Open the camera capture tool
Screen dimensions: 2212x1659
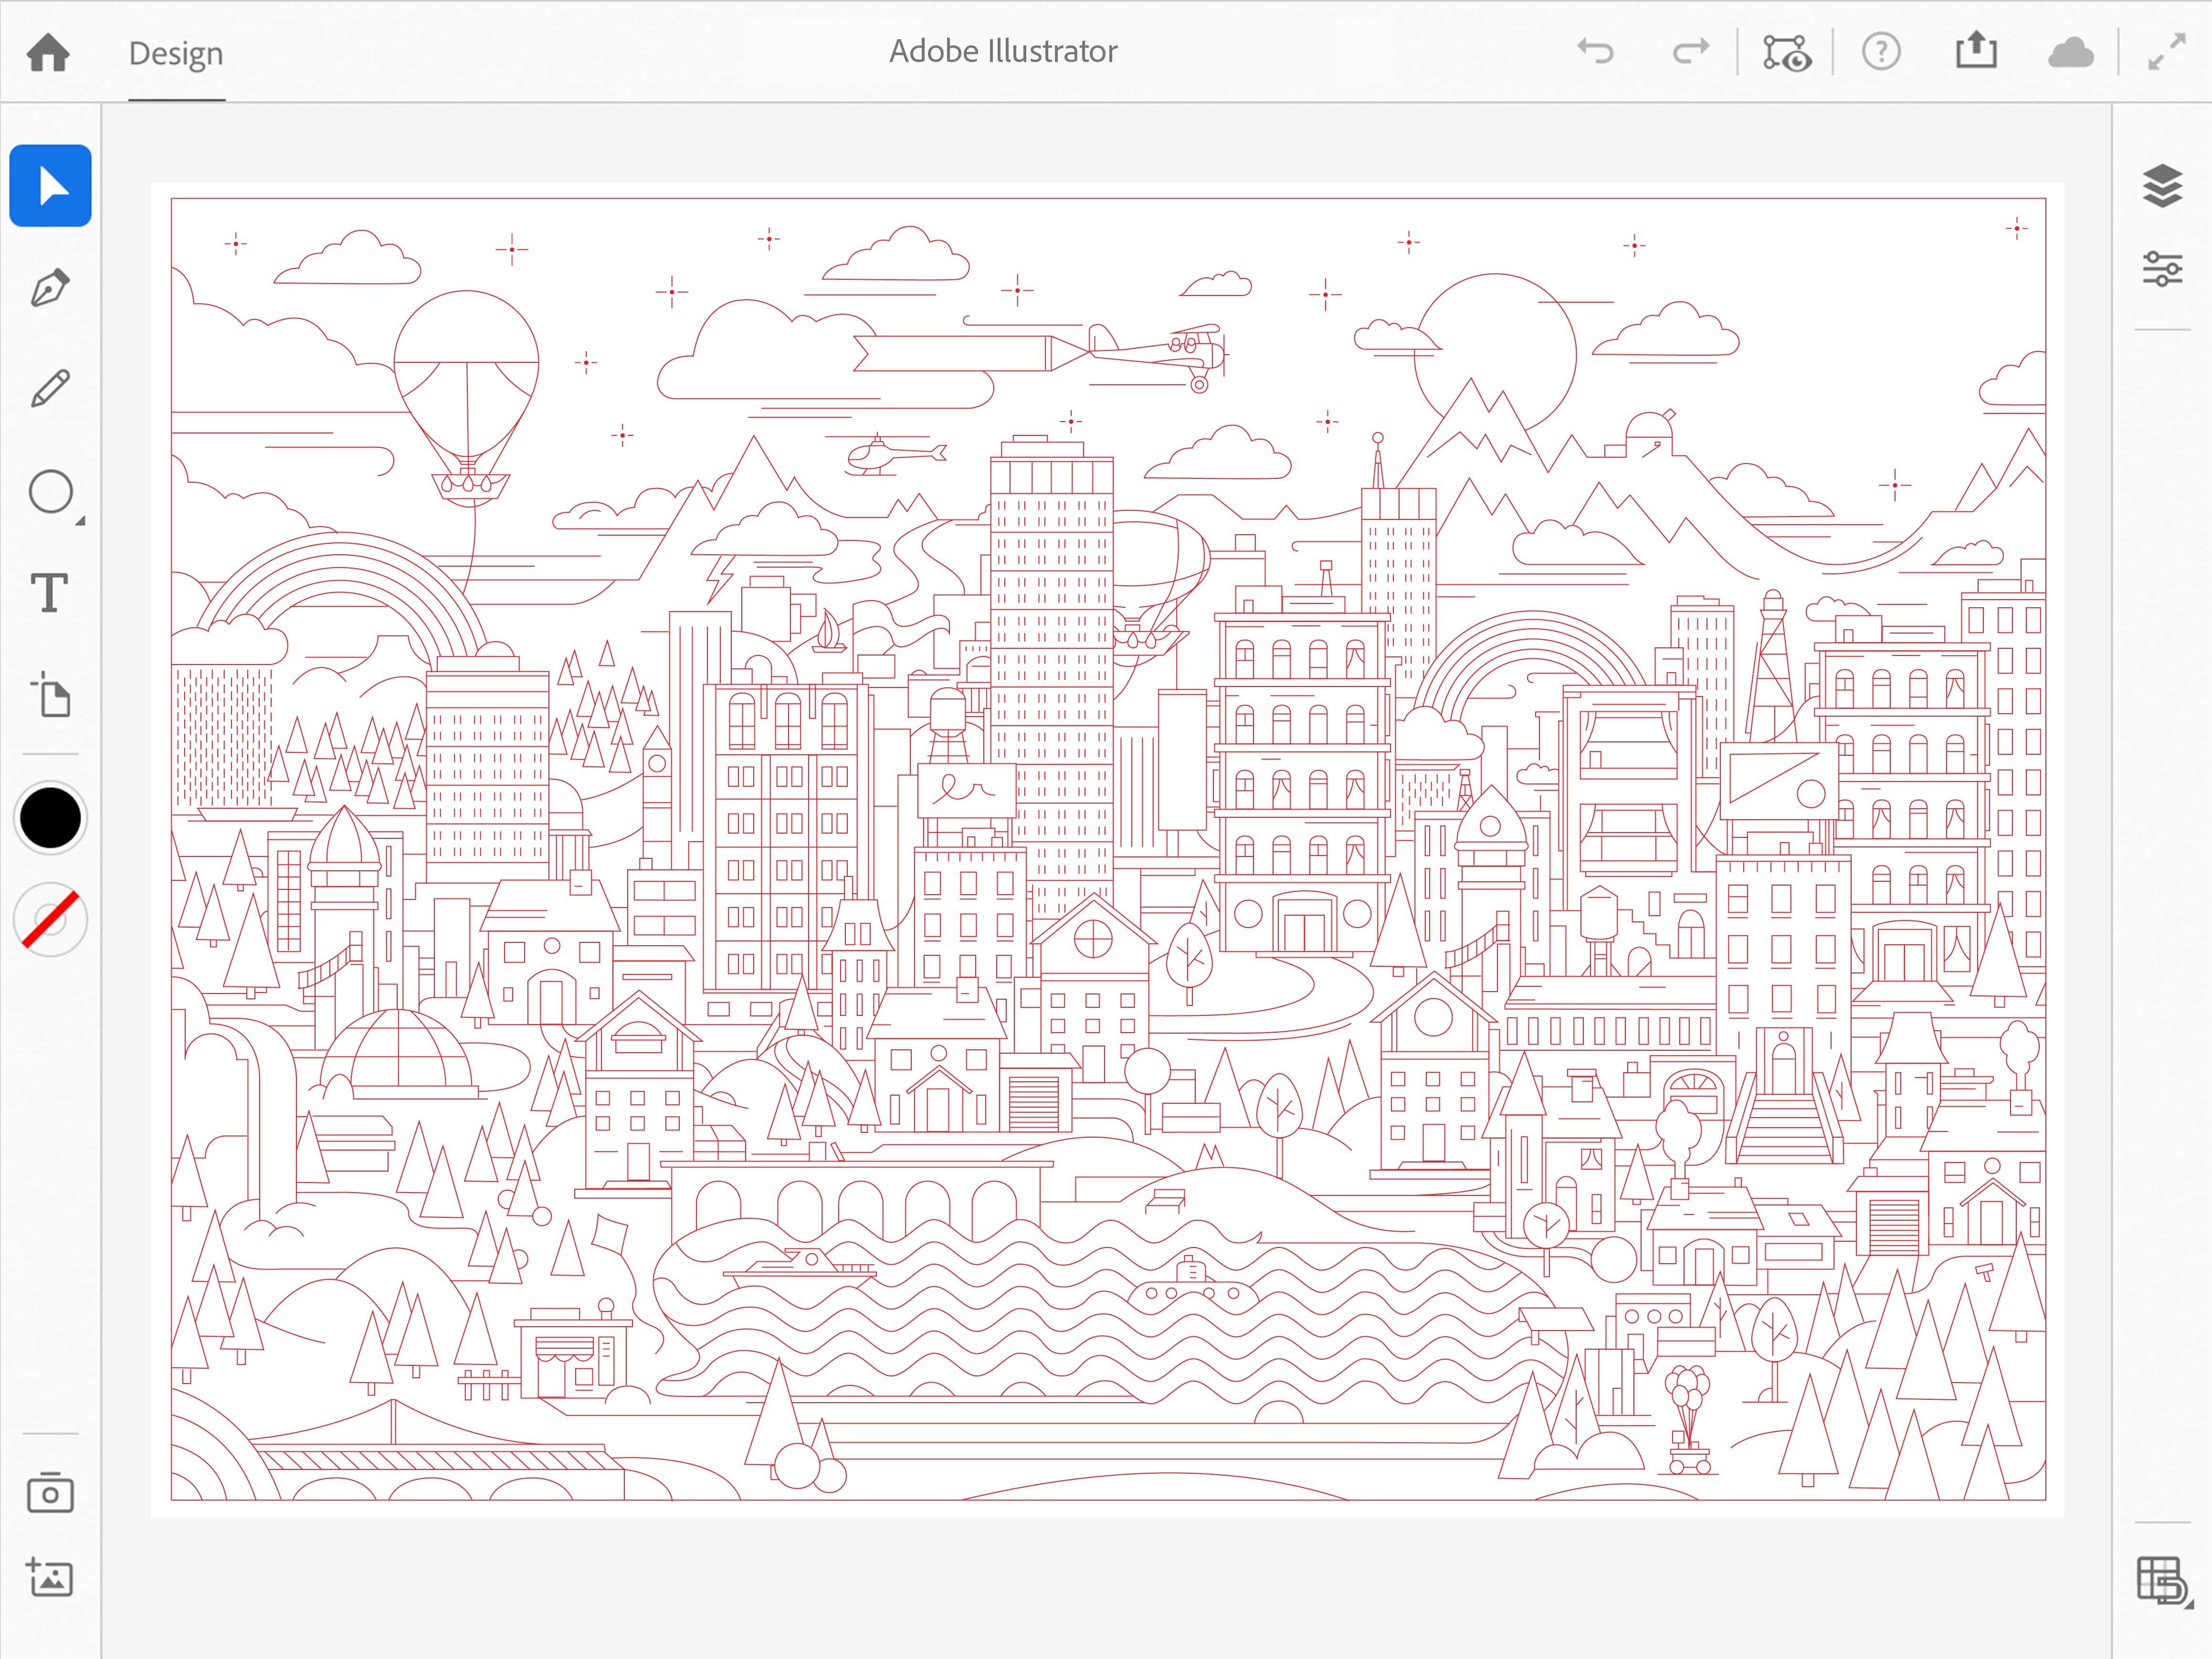[50, 1494]
